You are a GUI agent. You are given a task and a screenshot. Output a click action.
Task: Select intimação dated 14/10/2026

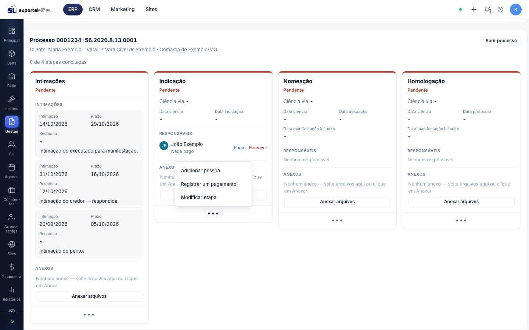point(89,134)
